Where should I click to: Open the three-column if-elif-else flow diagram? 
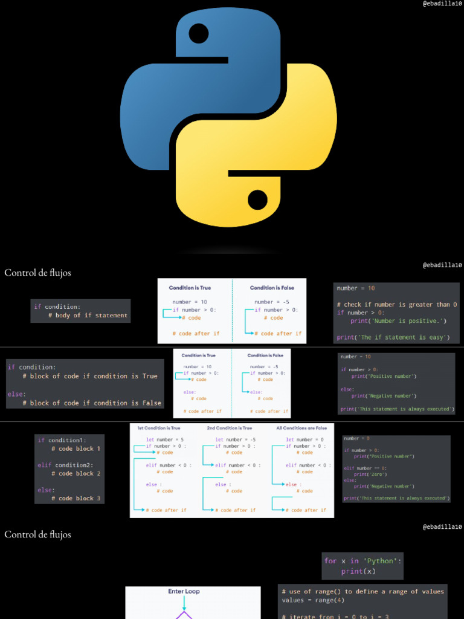(x=232, y=470)
